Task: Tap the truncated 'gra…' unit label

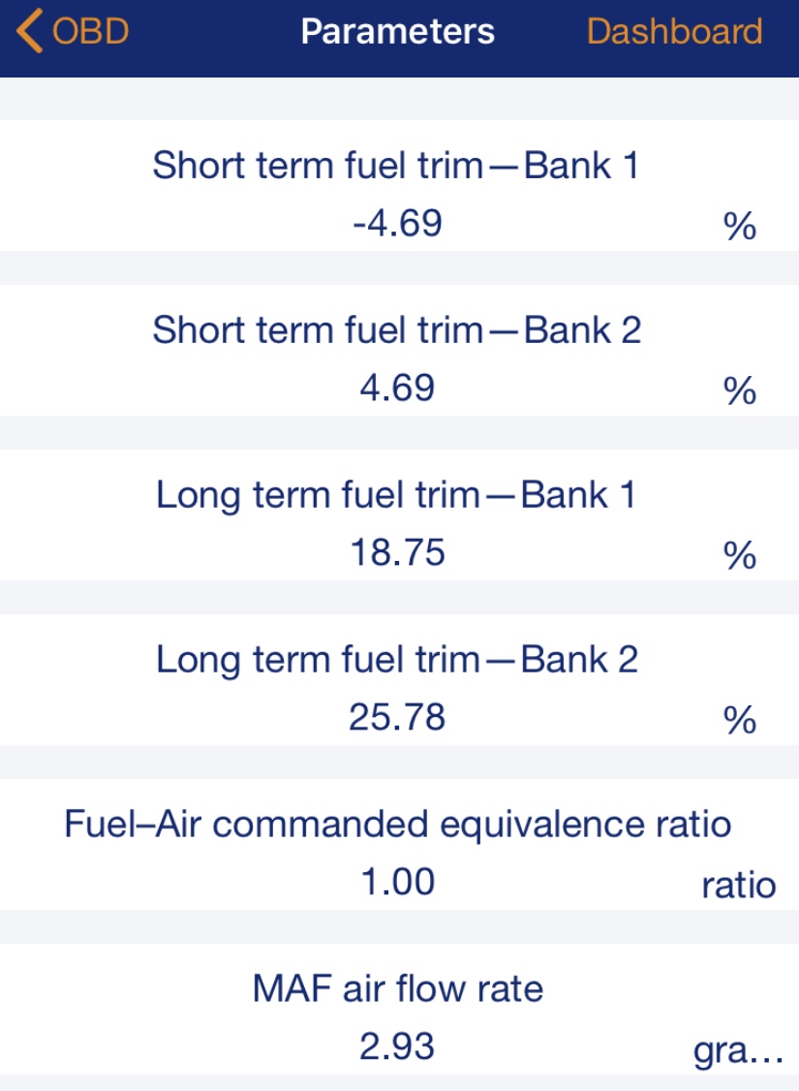Action: (x=738, y=1051)
